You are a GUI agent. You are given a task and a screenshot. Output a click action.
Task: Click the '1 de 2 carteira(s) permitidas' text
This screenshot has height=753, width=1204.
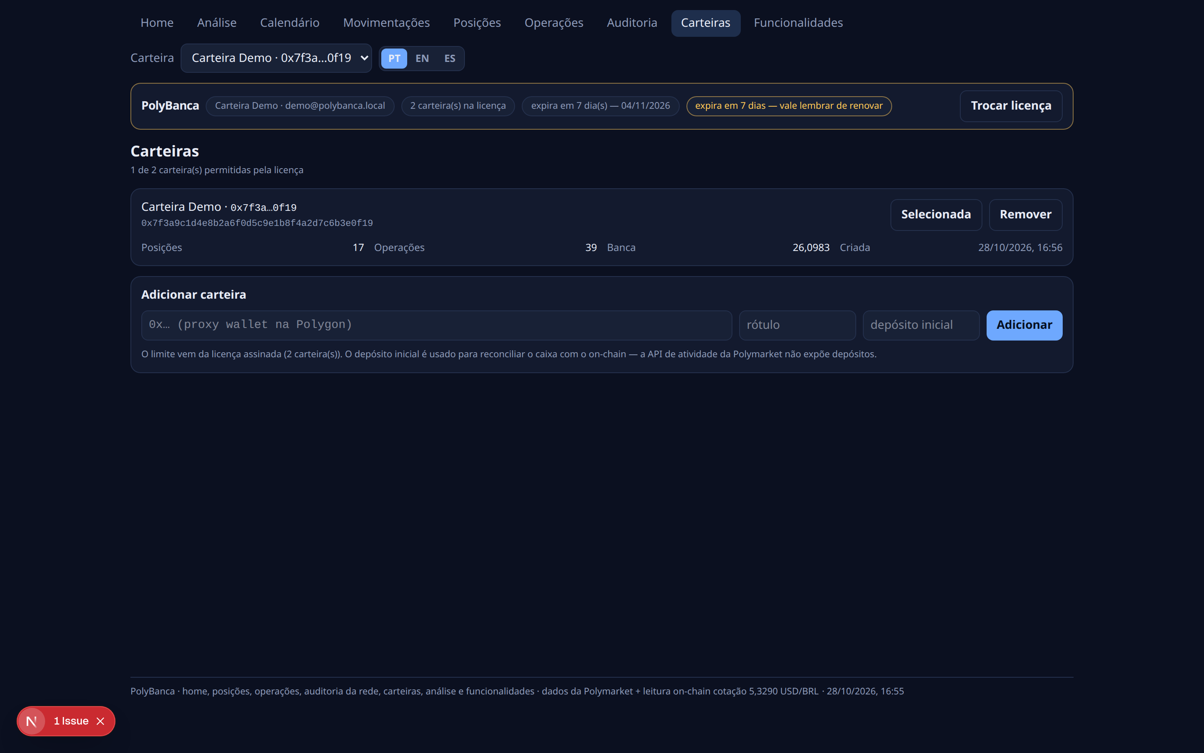click(x=217, y=170)
